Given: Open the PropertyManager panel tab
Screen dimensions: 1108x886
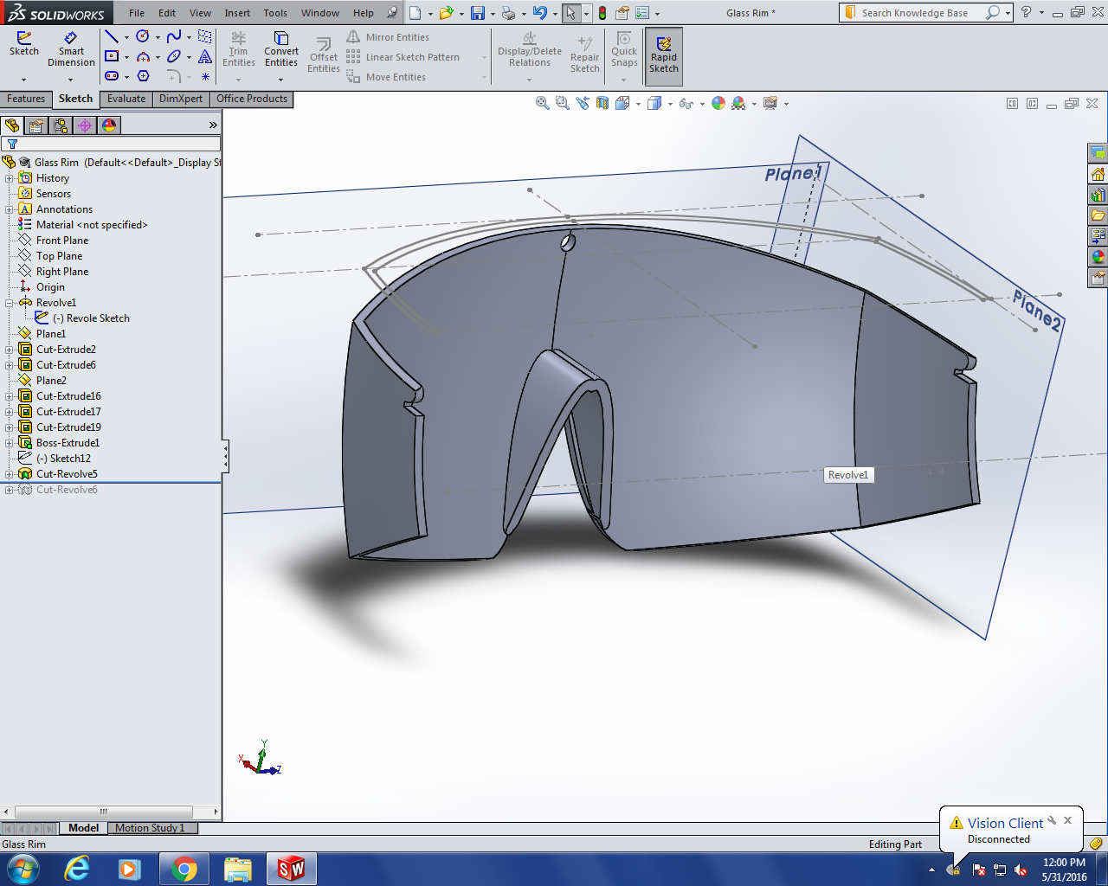Looking at the screenshot, I should [36, 125].
